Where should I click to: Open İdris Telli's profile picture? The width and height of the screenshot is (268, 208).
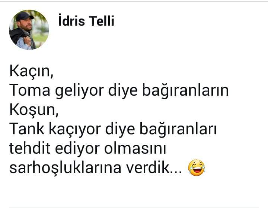click(x=29, y=29)
